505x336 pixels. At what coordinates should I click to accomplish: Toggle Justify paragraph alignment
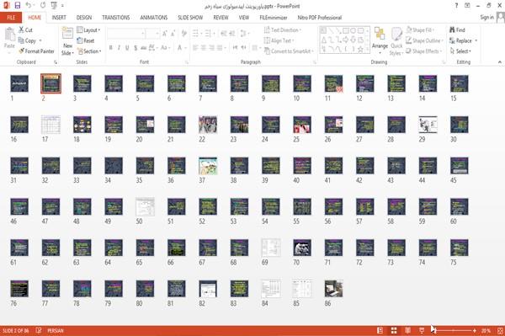click(220, 48)
